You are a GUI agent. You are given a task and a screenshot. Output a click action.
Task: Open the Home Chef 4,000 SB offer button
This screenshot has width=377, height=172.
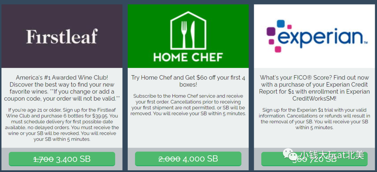point(188,159)
